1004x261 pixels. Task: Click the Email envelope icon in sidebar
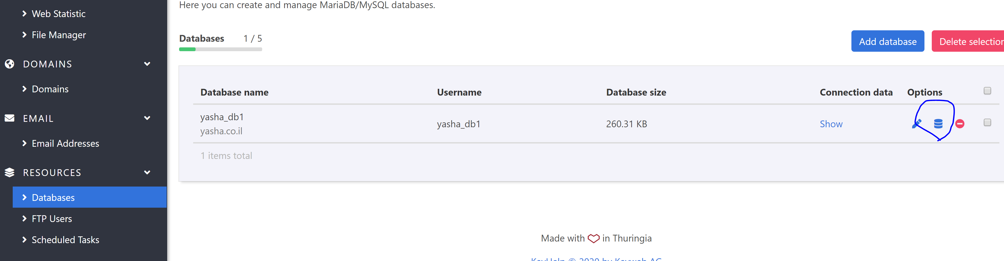pyautogui.click(x=10, y=118)
